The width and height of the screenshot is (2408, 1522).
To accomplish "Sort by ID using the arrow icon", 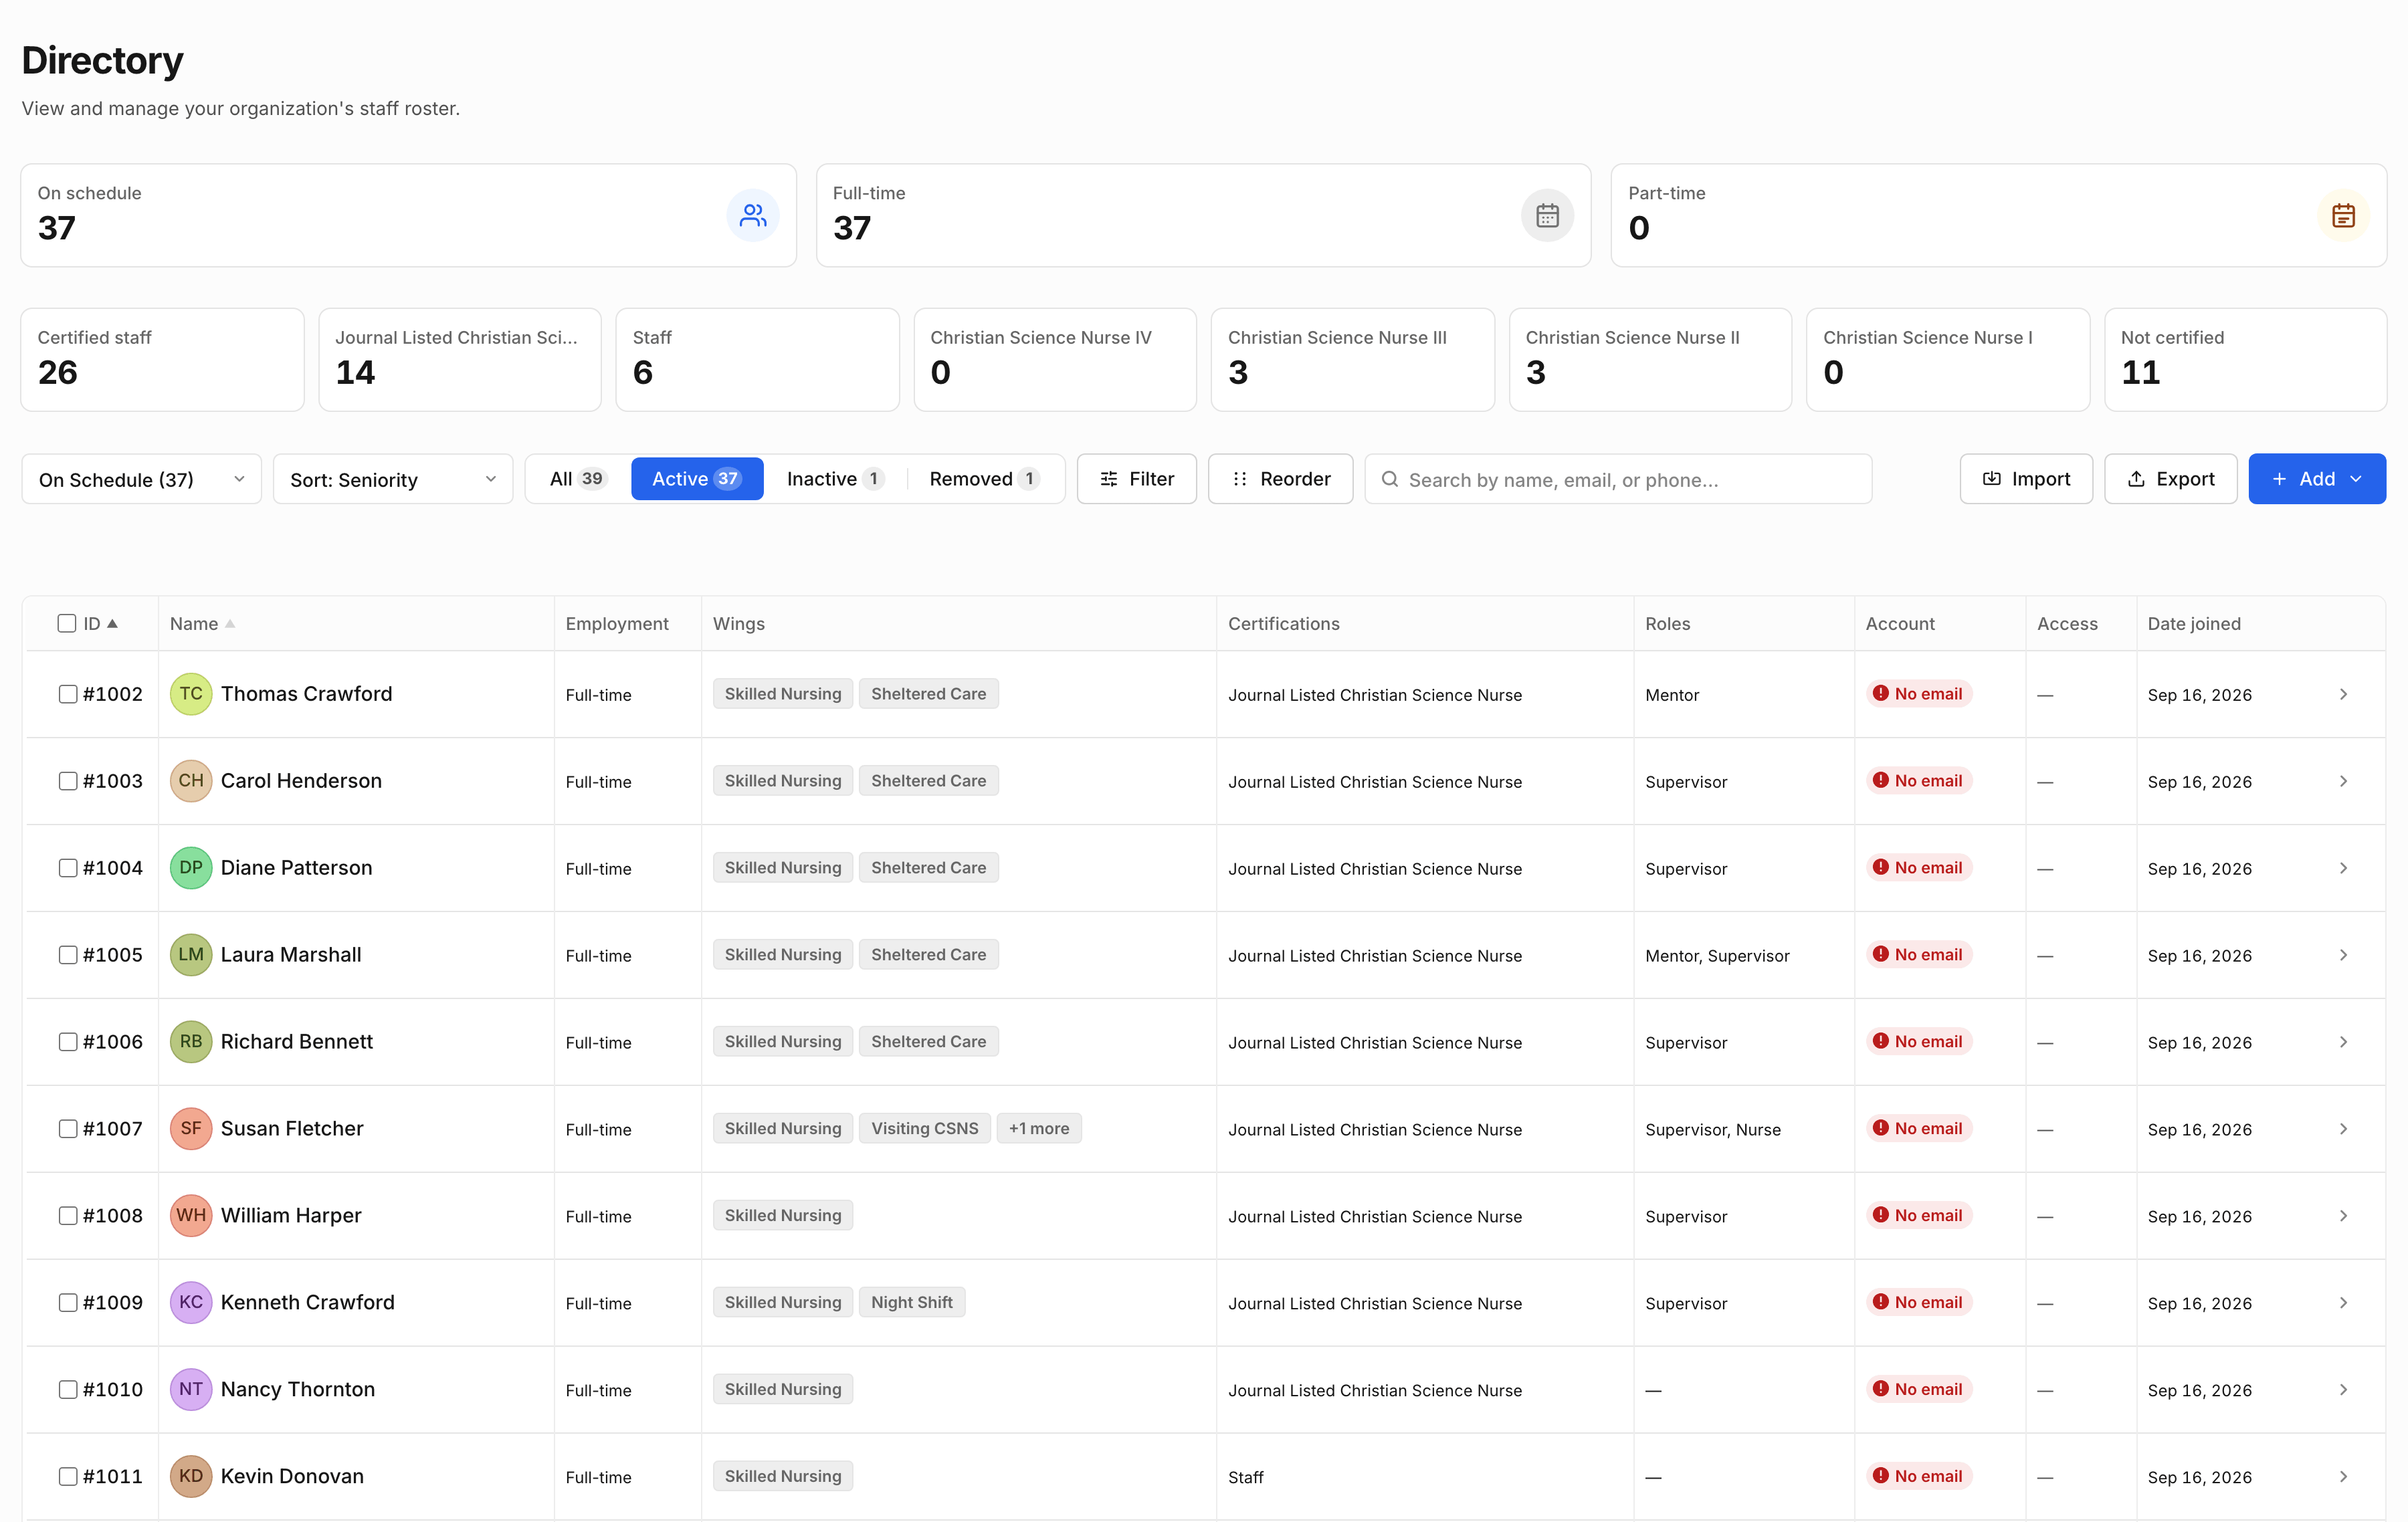I will coord(112,624).
